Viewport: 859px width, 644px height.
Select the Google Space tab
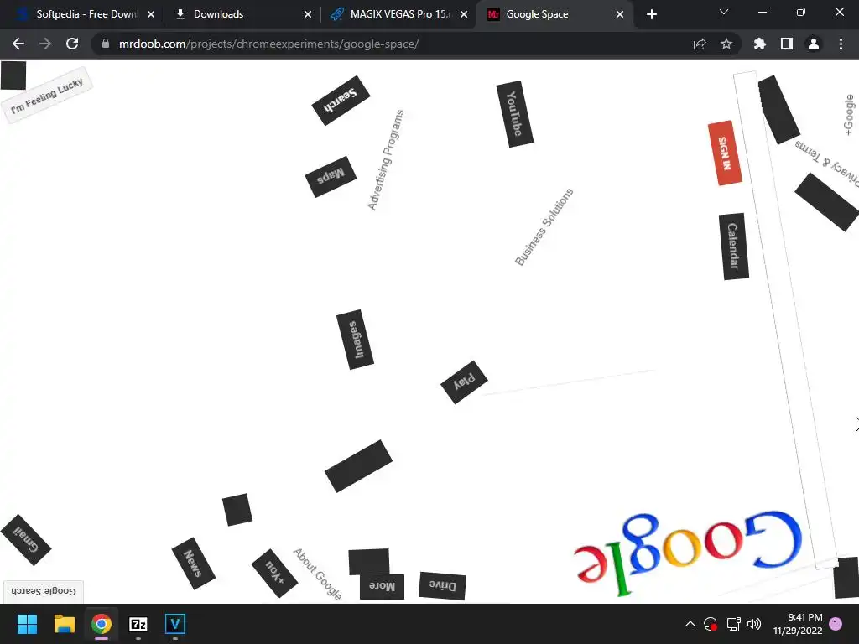555,14
